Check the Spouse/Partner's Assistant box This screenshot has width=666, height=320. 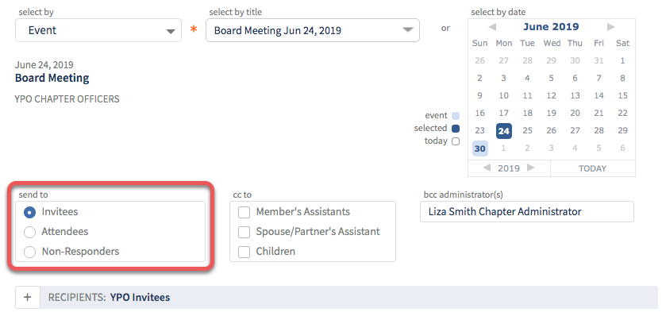pos(244,232)
